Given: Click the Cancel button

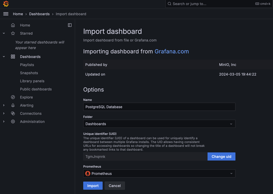Looking at the screenshot, I should click(115, 186).
